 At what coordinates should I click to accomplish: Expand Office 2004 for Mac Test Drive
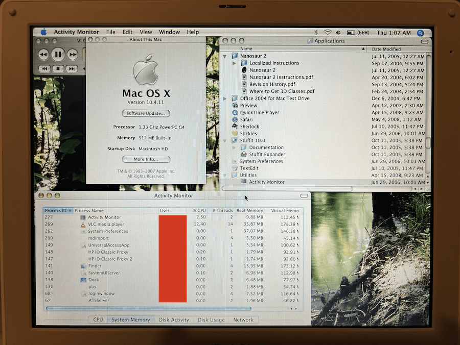tap(225, 98)
